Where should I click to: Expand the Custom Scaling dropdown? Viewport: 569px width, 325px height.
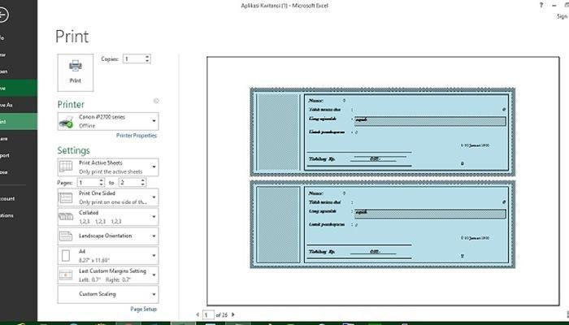click(x=108, y=294)
